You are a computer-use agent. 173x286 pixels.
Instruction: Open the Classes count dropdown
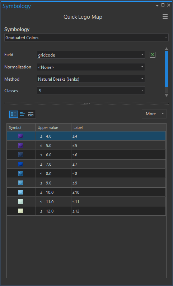tap(91, 90)
